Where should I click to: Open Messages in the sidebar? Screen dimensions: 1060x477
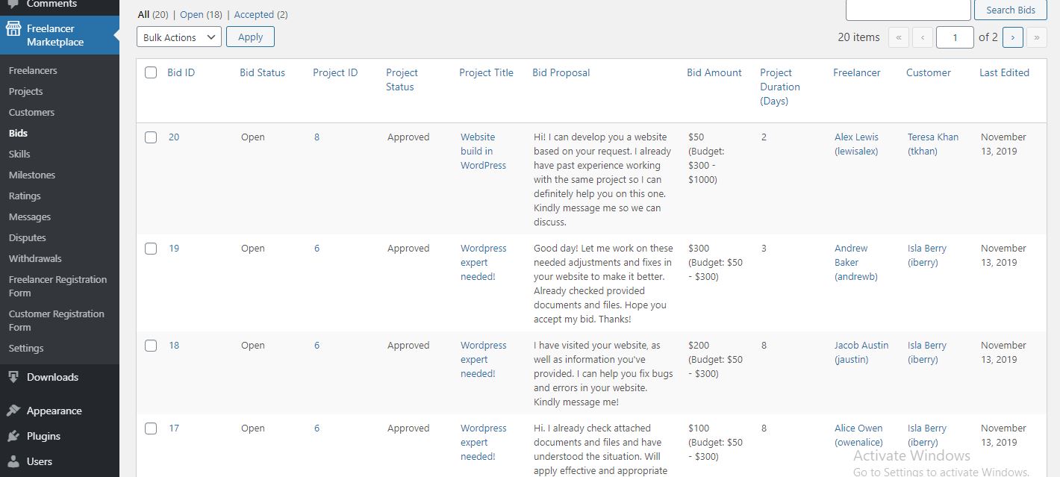[30, 216]
